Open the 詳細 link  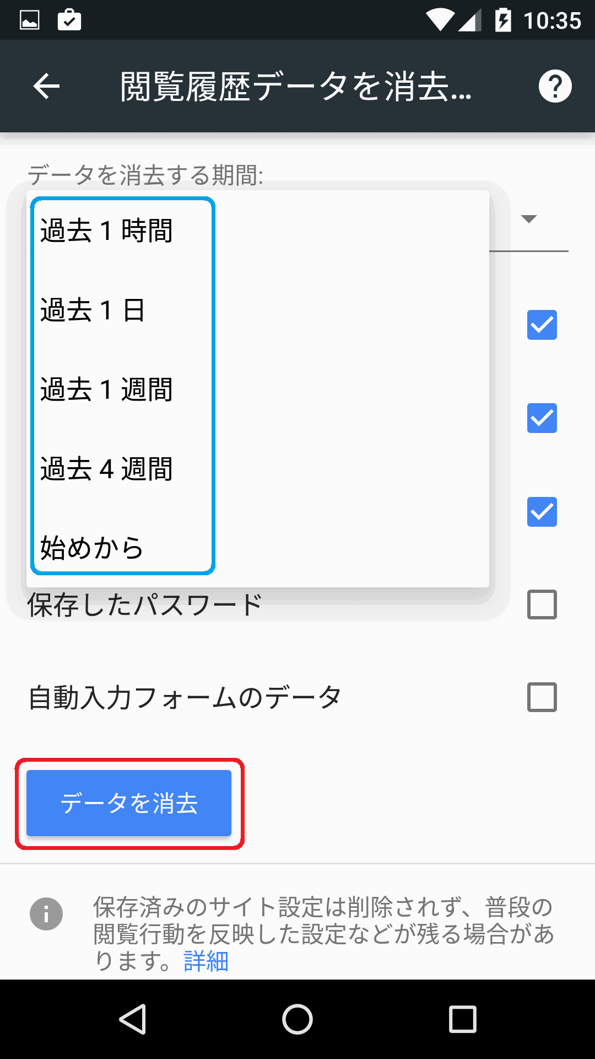coord(206,961)
